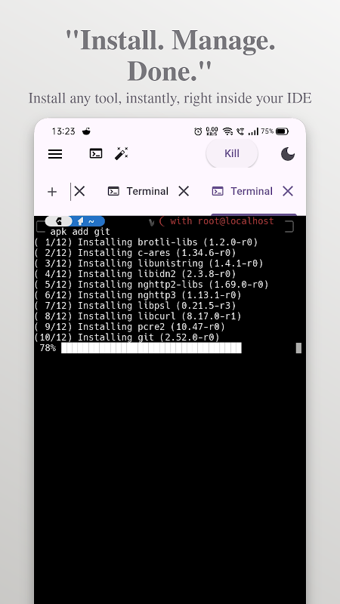340x604 pixels.
Task: Switch to the first Terminal tab
Action: (x=138, y=191)
